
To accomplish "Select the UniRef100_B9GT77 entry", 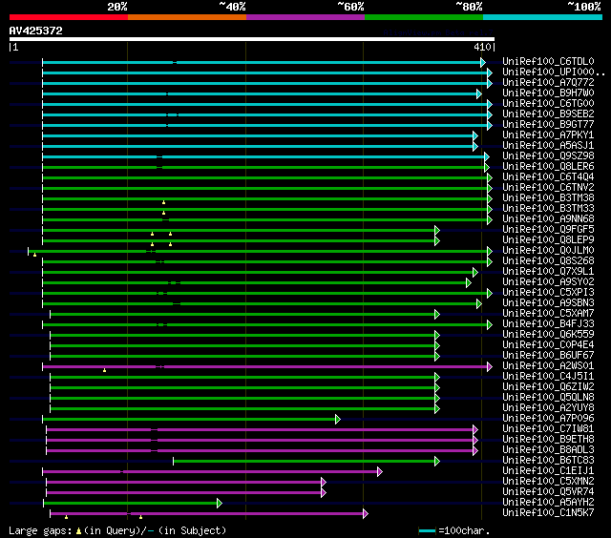I will click(548, 125).
